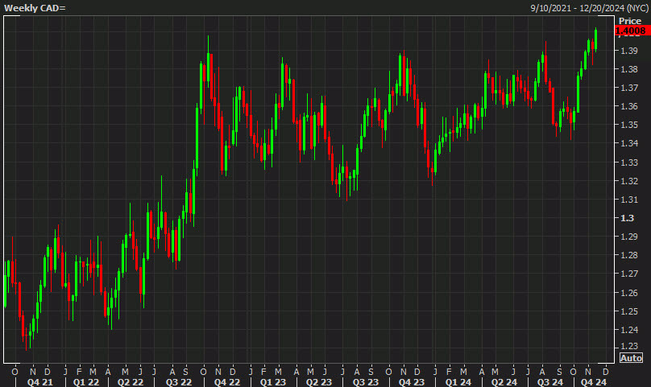
Task: Select the Q2 24 quarter label
Action: pyautogui.click(x=504, y=381)
